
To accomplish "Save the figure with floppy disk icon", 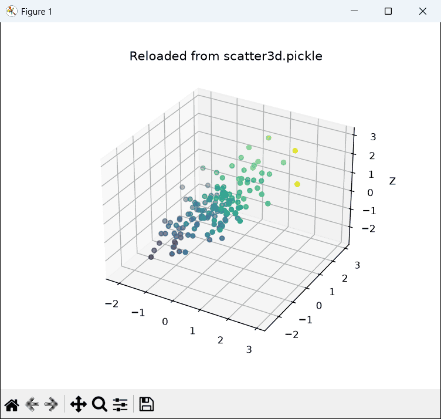I will pyautogui.click(x=147, y=404).
